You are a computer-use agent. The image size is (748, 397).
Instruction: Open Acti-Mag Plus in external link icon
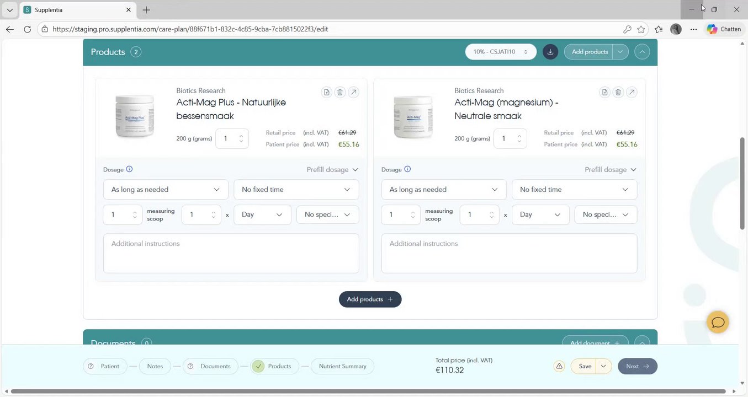353,92
